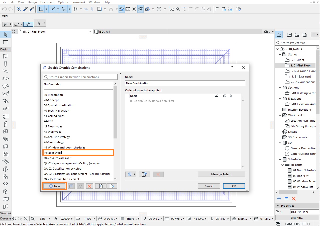Click the Manage Rules... button
The image size is (320, 226).
click(222, 174)
